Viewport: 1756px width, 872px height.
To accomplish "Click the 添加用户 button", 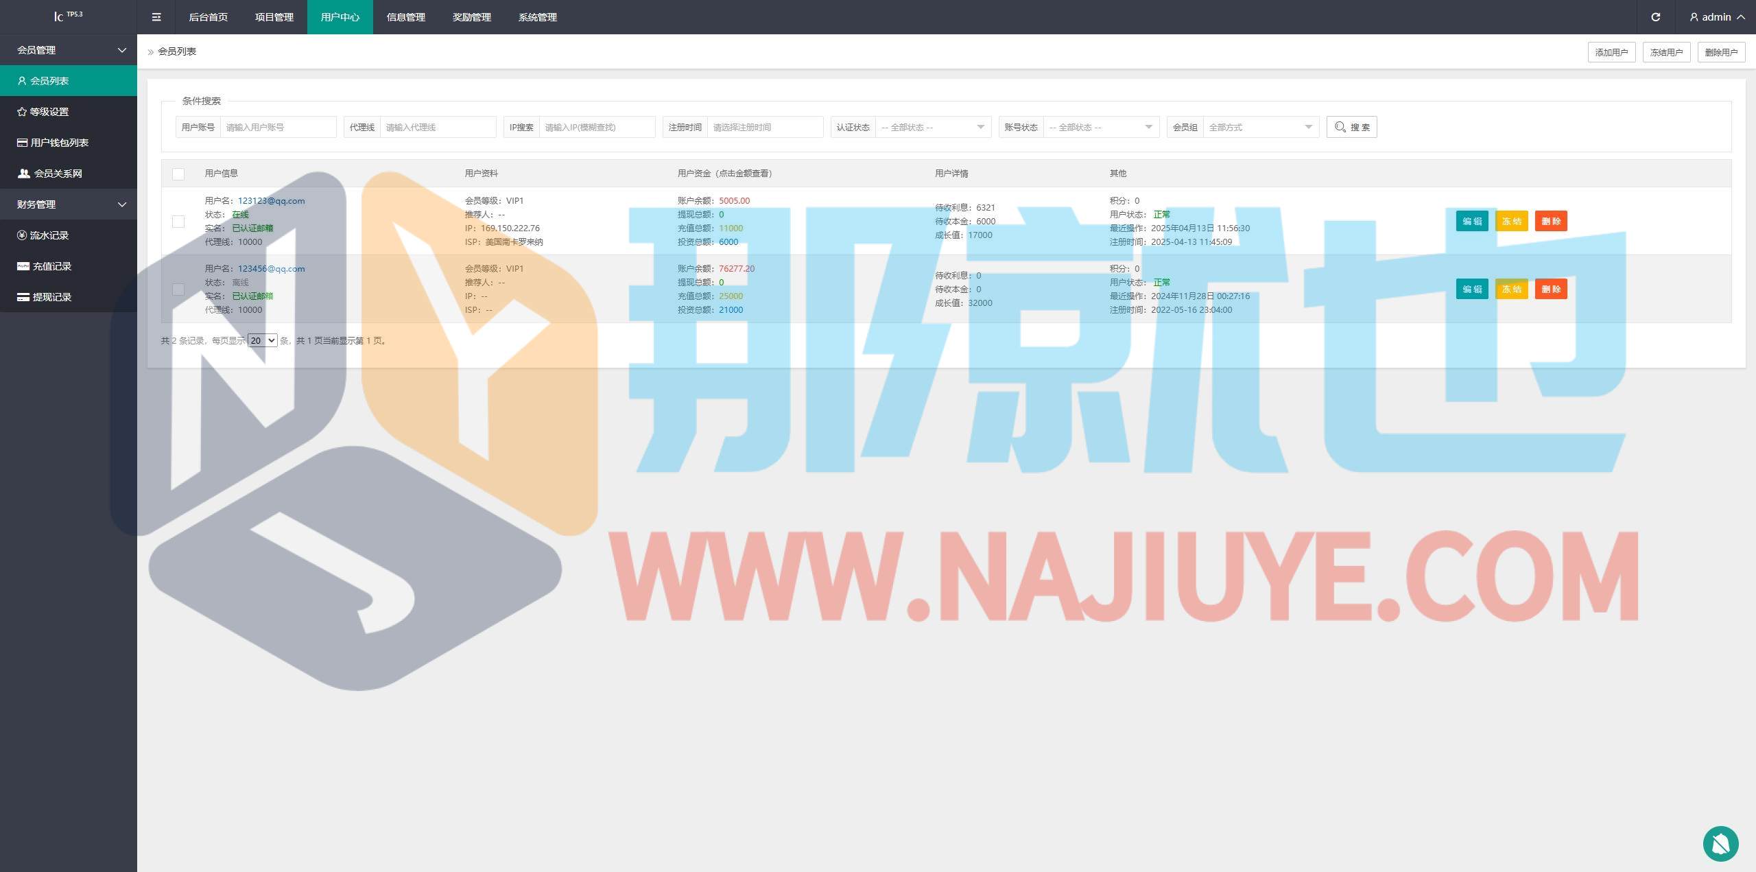I will [1611, 52].
